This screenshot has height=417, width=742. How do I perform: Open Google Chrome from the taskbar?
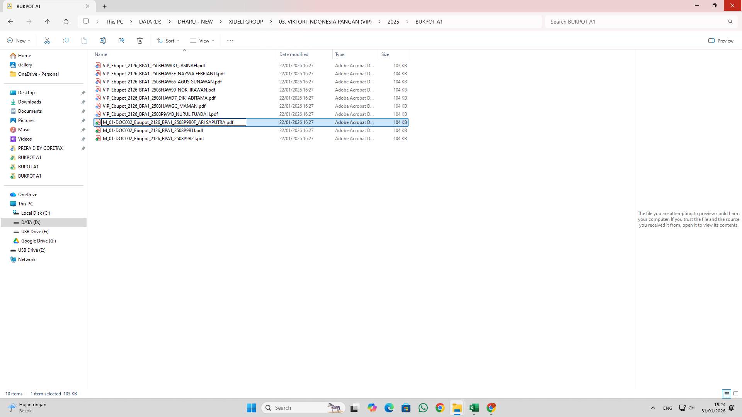[440, 408]
